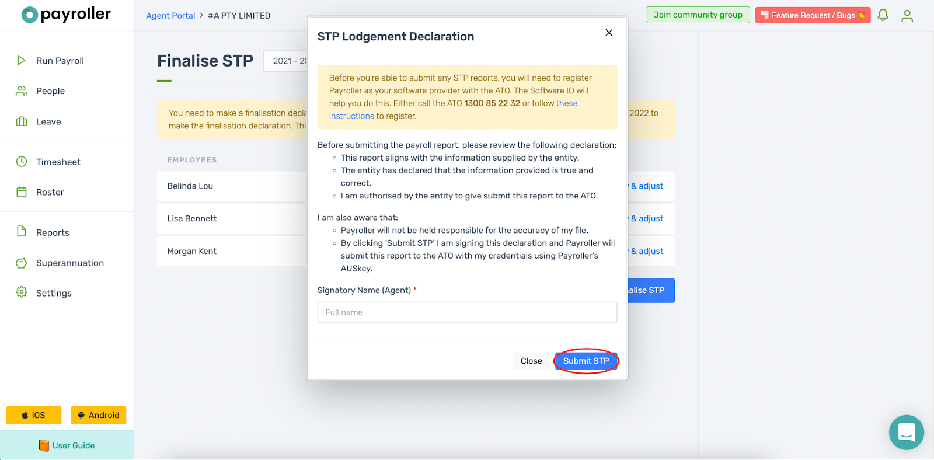Click the iOS app button
The height and width of the screenshot is (460, 934).
tap(33, 415)
